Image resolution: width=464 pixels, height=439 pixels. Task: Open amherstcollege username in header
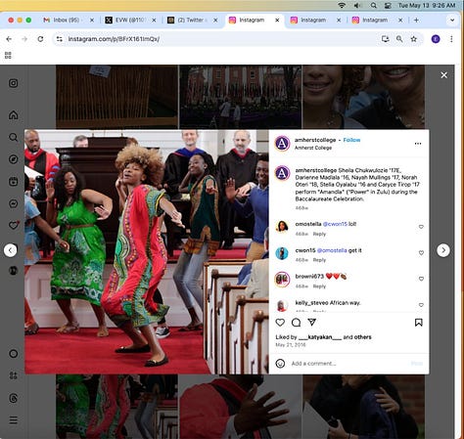315,140
